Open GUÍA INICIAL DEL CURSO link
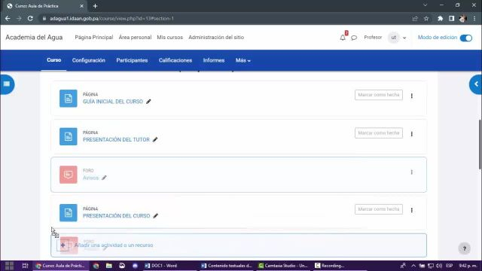The image size is (482, 271). (113, 102)
